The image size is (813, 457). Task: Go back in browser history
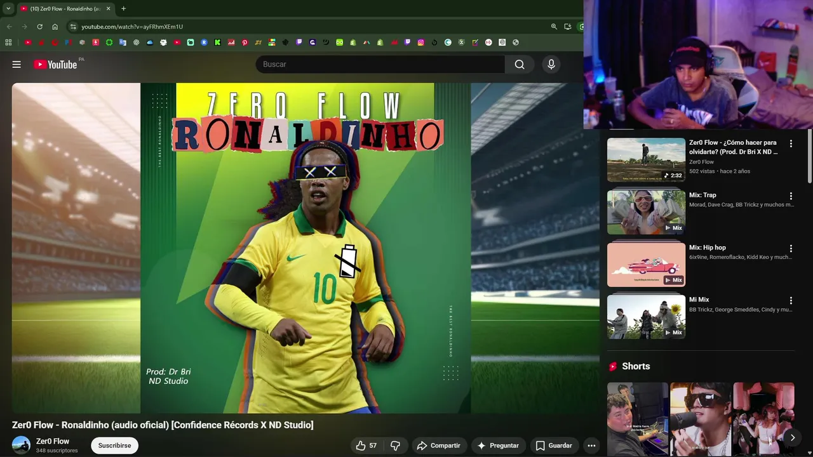9,27
